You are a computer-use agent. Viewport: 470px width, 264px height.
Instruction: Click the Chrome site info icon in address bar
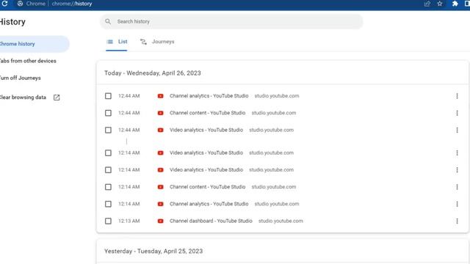point(20,4)
